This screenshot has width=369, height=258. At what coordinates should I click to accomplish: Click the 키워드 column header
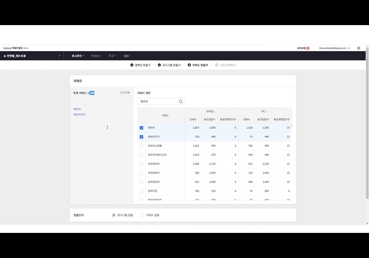click(165, 115)
